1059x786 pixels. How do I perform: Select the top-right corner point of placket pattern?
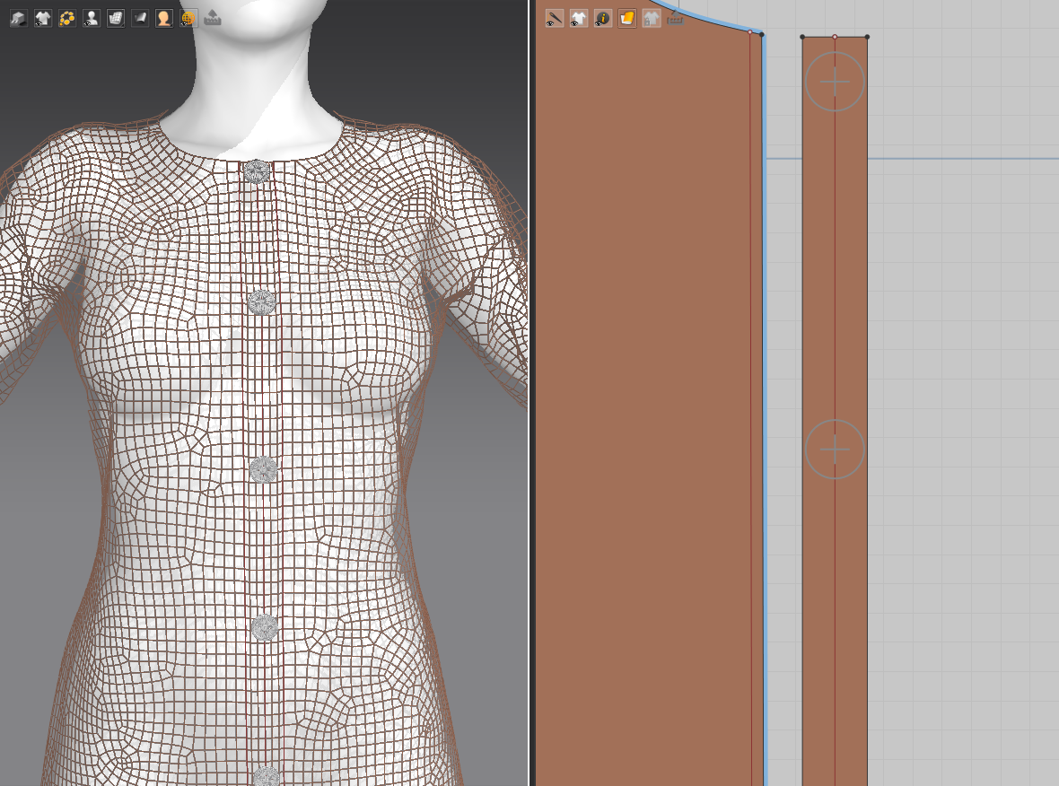pyautogui.click(x=867, y=37)
